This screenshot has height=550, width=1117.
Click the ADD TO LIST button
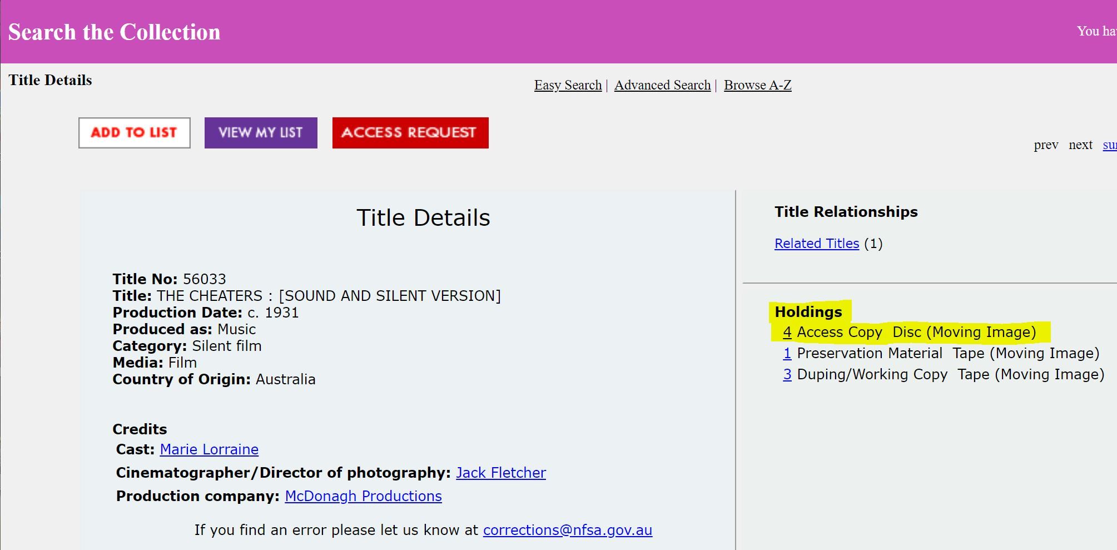point(135,133)
